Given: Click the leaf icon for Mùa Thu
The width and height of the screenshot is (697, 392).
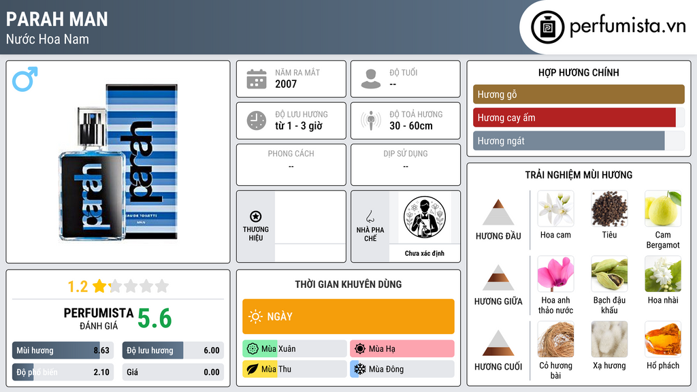Looking at the screenshot, I should pyautogui.click(x=253, y=369).
